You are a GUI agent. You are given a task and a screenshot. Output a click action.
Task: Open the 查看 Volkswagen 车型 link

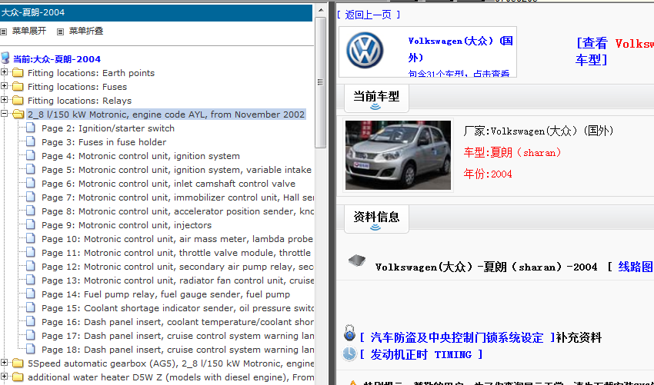click(x=615, y=51)
